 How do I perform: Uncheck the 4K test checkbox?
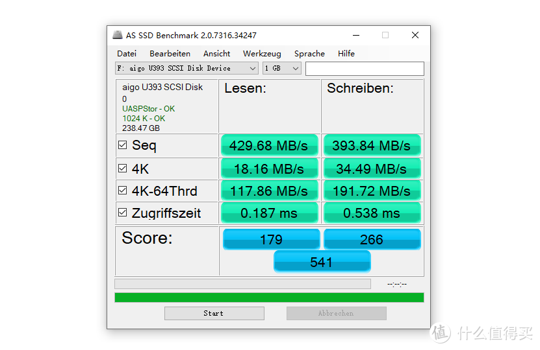tap(123, 169)
